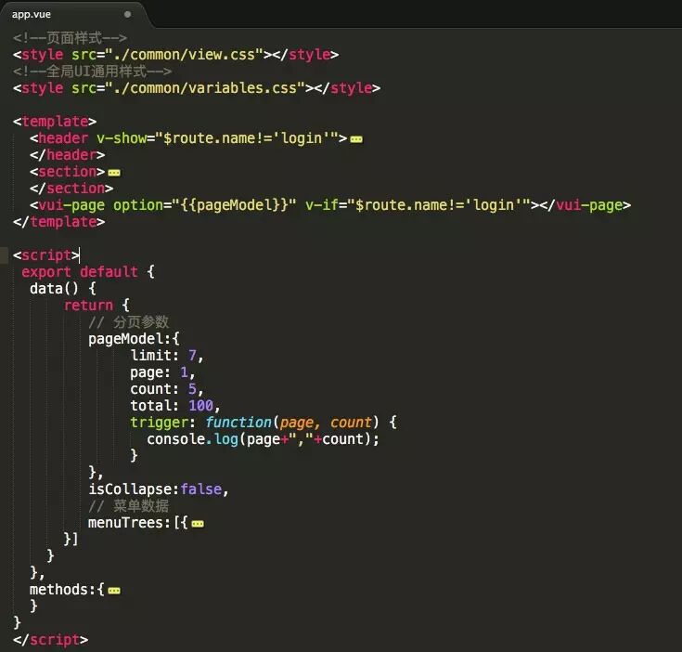Click the view.css style src line

point(175,55)
